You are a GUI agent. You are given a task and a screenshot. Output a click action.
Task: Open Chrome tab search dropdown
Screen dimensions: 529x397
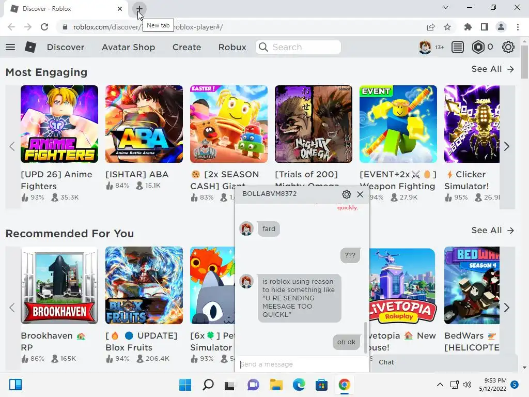tap(446, 7)
